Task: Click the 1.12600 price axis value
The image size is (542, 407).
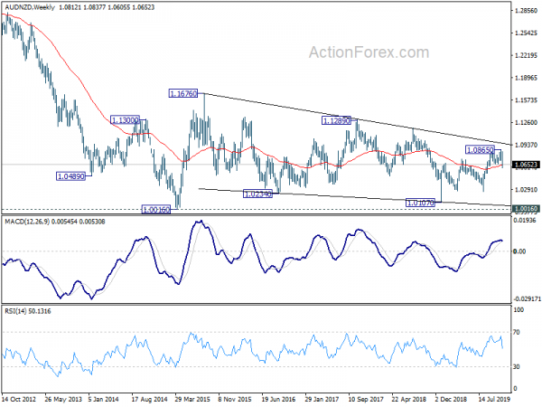Action: (x=526, y=122)
